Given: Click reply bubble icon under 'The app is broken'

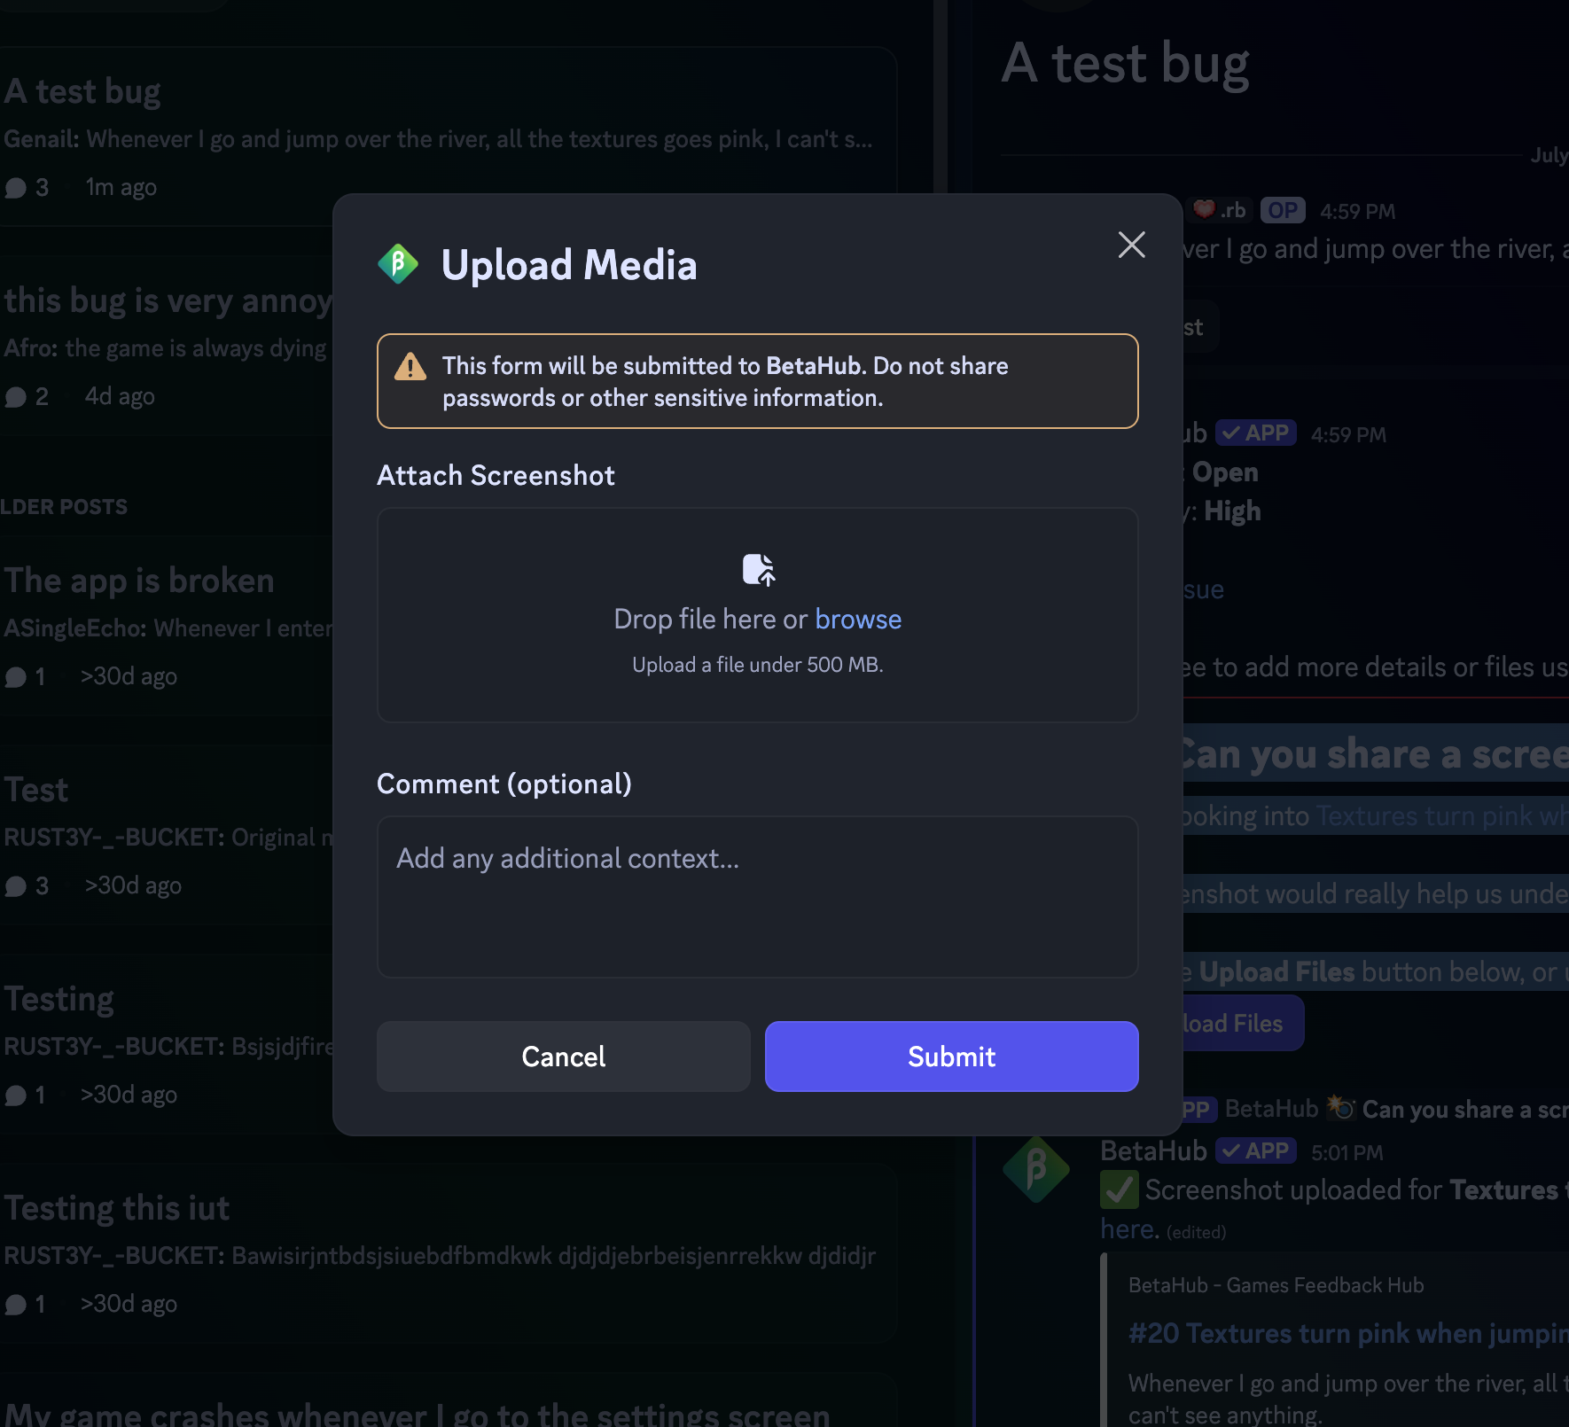Looking at the screenshot, I should (16, 677).
